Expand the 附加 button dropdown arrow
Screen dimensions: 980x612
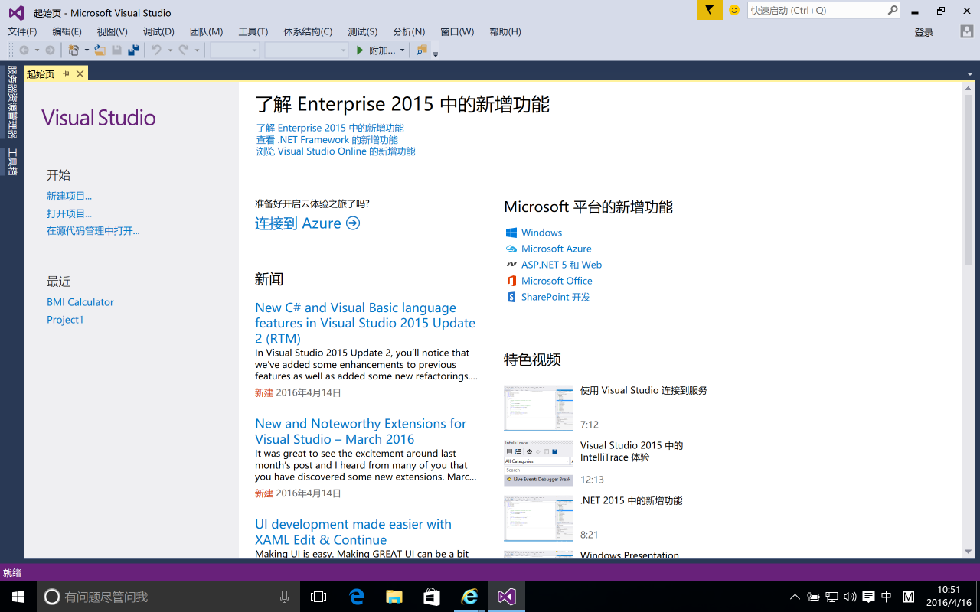click(402, 50)
